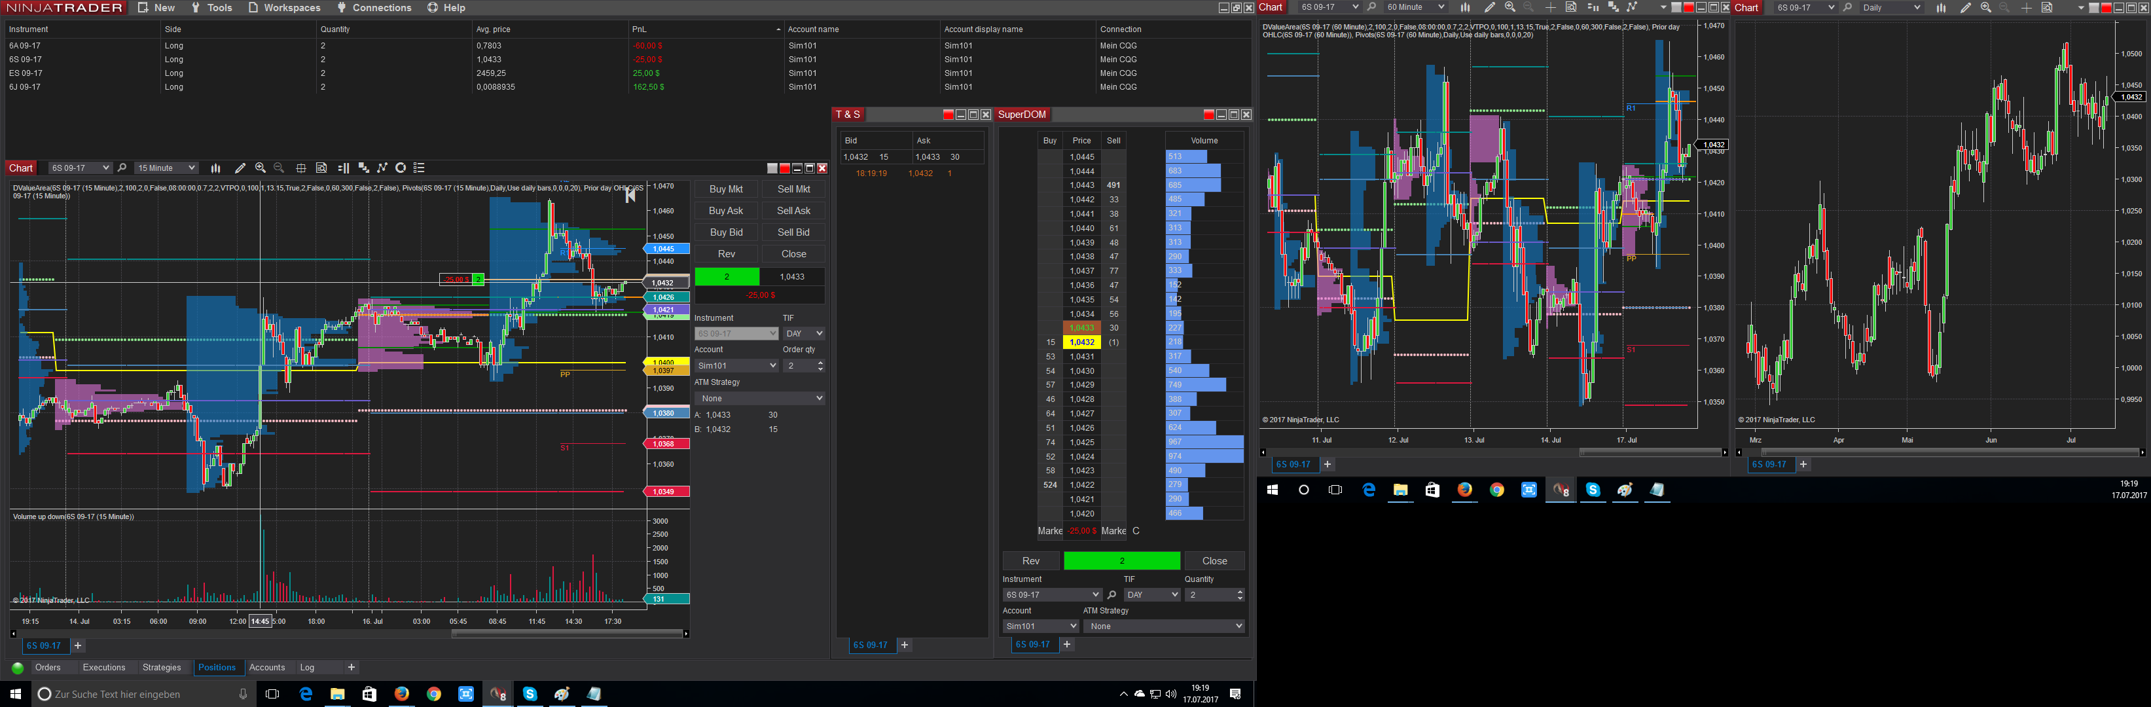Open Strategies icon in 15 Minute chart toolbar

pyautogui.click(x=382, y=168)
